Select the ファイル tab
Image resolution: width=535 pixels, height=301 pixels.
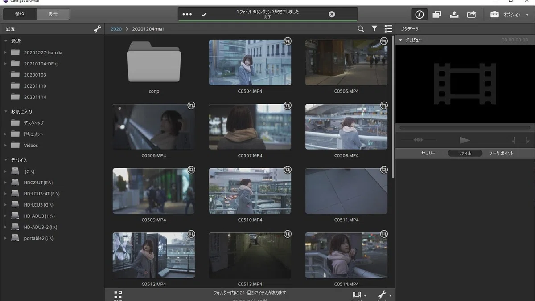pos(465,153)
